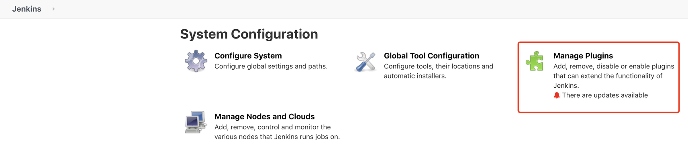Click the Manage Nodes computer icon
This screenshot has height=153, width=688.
(x=196, y=122)
